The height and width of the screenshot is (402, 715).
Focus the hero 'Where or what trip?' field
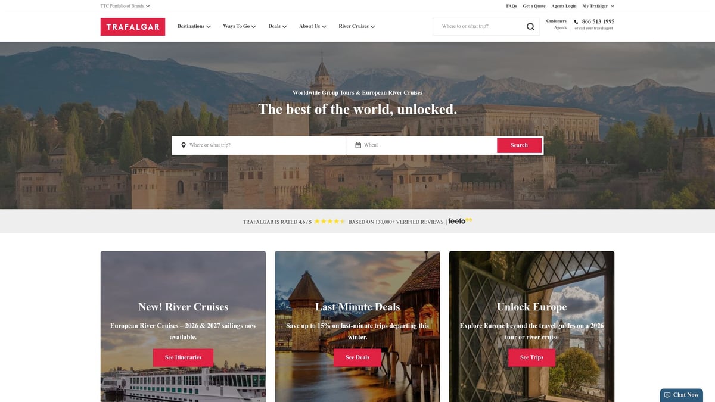coord(259,145)
